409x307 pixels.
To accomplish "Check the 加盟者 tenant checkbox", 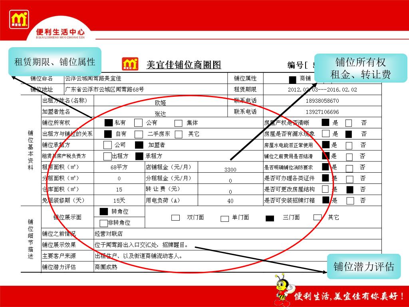I will (139, 145).
